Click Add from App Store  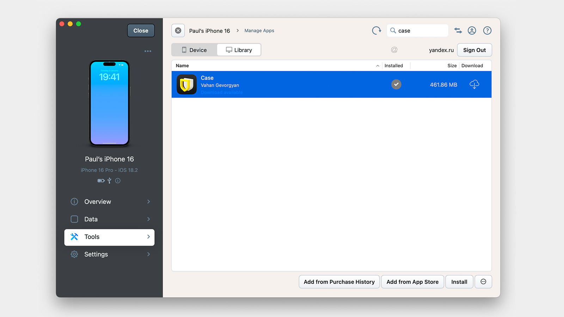click(x=412, y=282)
